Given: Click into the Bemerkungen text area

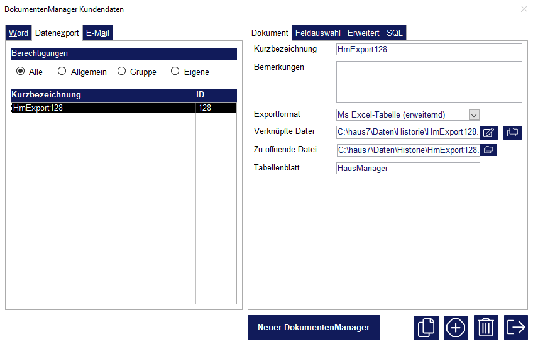Looking at the screenshot, I should click(429, 81).
